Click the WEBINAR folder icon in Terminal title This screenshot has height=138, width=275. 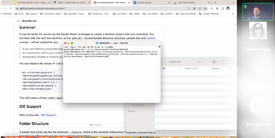tap(97, 43)
